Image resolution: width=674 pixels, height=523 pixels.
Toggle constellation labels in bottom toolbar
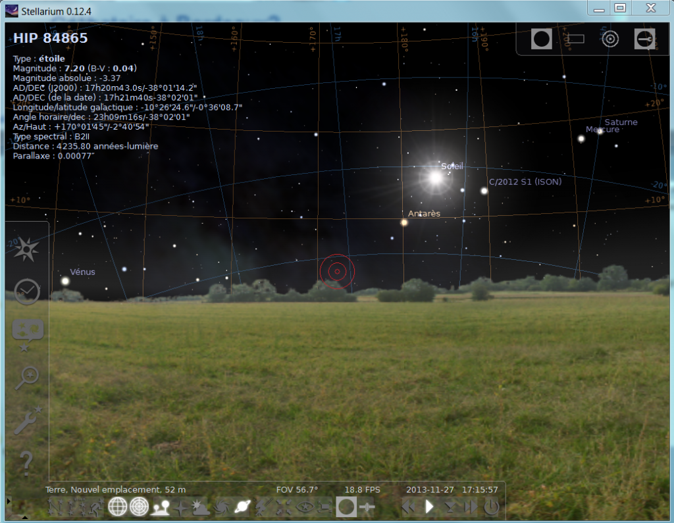click(x=76, y=507)
